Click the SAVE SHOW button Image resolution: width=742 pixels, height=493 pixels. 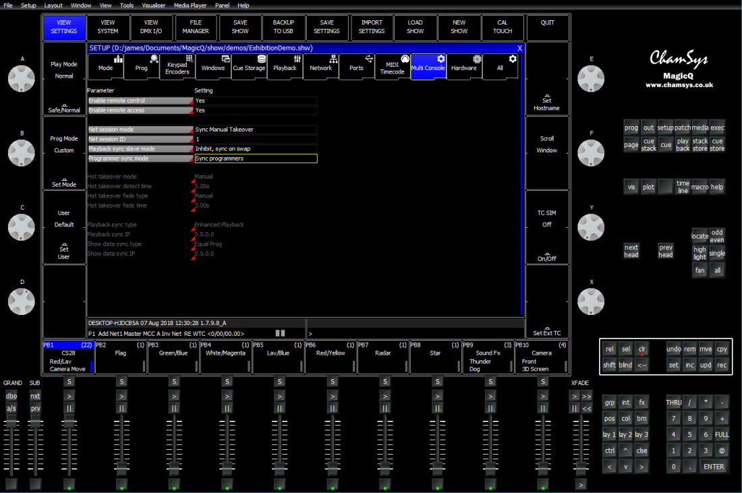[240, 27]
